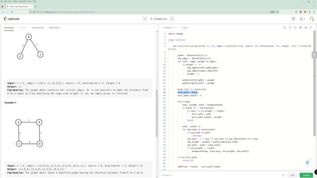The height and width of the screenshot is (178, 317).
Task: Click the three-node triangle graph image
Action: click(x=30, y=46)
